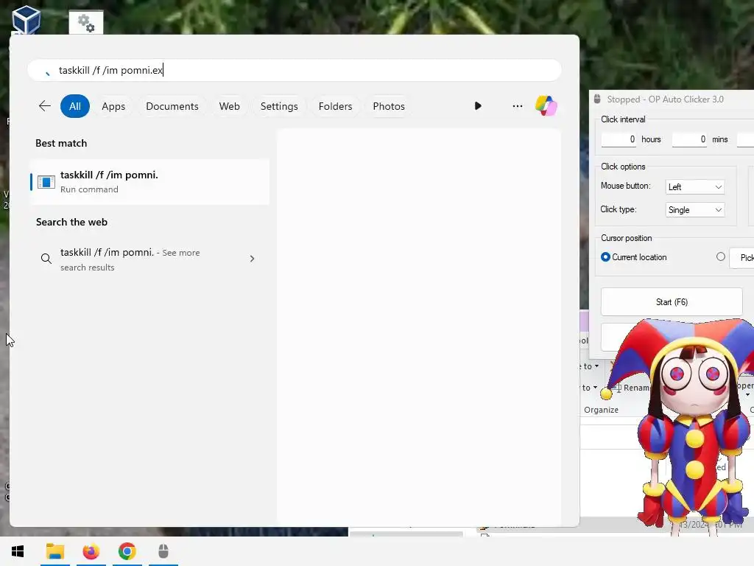Screen dimensions: 754x566
Task: Open the three-dots more options menu
Action: click(x=518, y=106)
